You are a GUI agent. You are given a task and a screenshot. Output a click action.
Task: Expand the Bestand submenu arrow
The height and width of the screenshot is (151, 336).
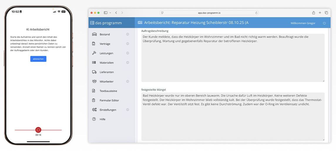pos(127,34)
